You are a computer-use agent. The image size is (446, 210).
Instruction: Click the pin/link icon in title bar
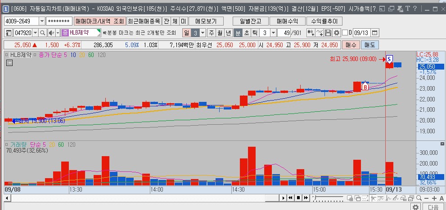click(400, 9)
